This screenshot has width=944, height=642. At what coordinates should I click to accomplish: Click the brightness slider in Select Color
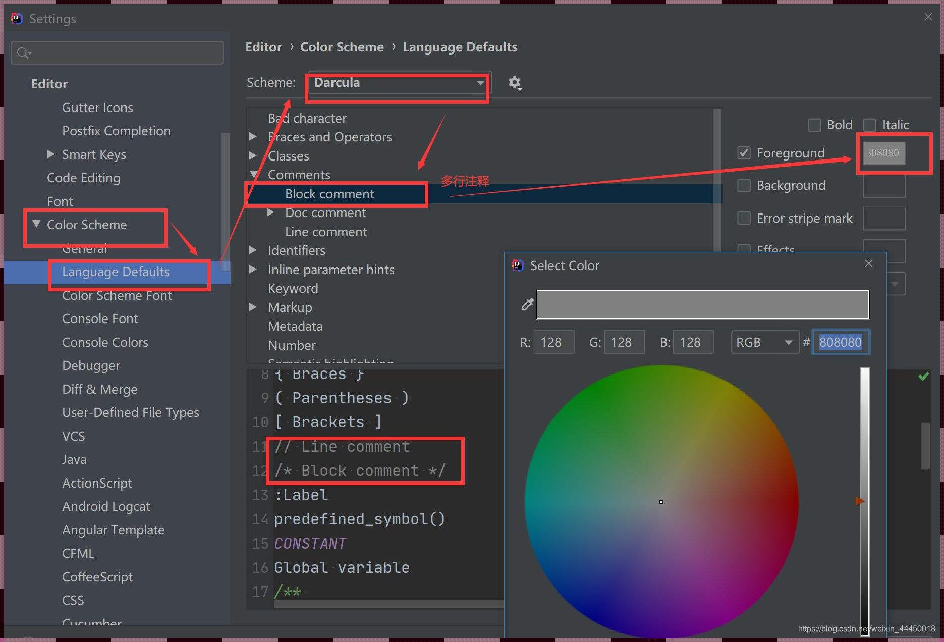tap(864, 501)
